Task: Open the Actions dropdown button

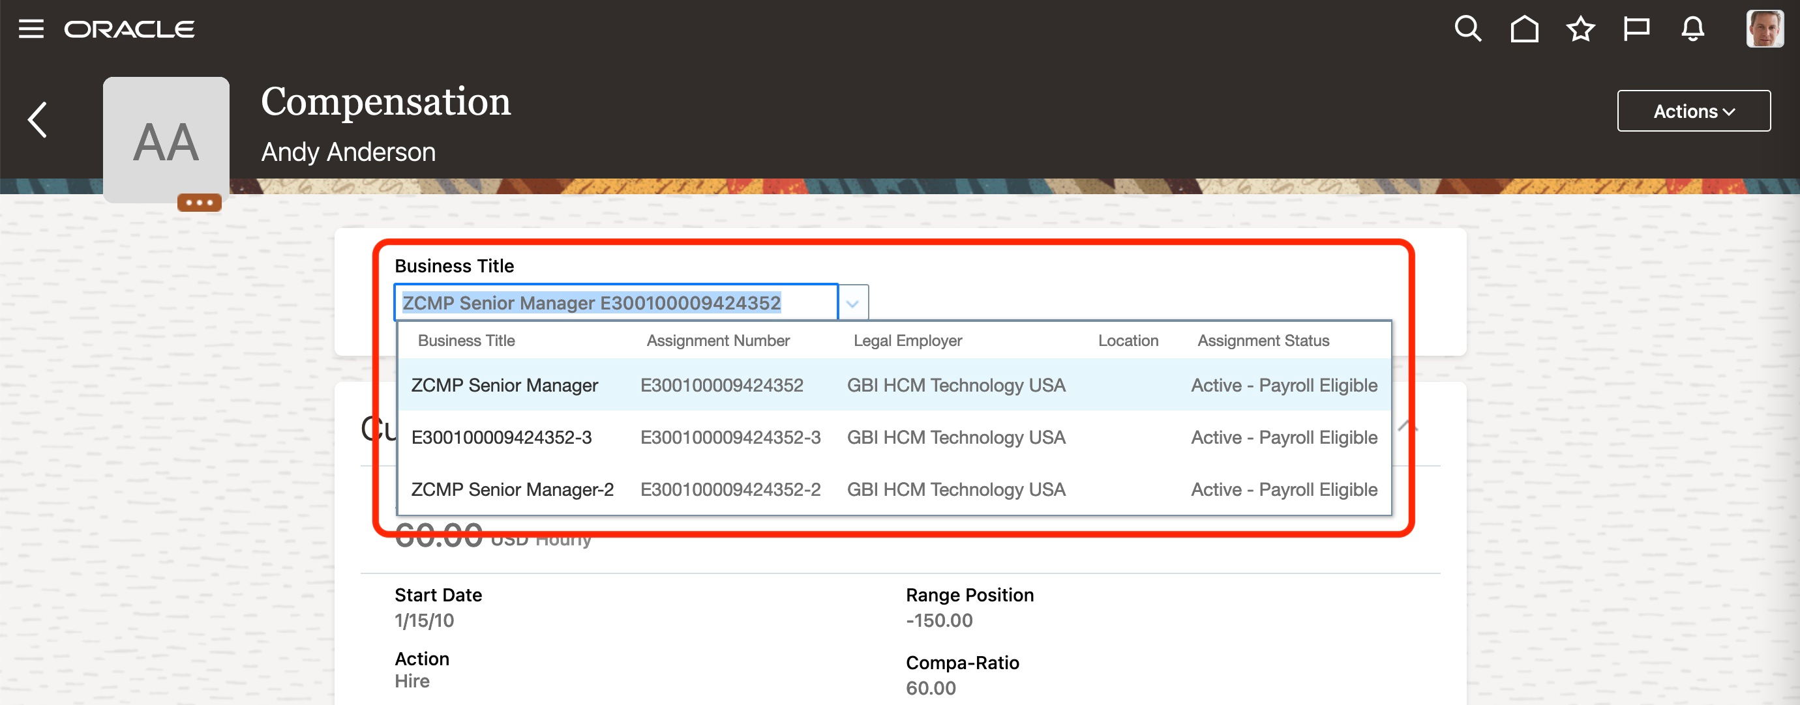Action: pyautogui.click(x=1693, y=111)
